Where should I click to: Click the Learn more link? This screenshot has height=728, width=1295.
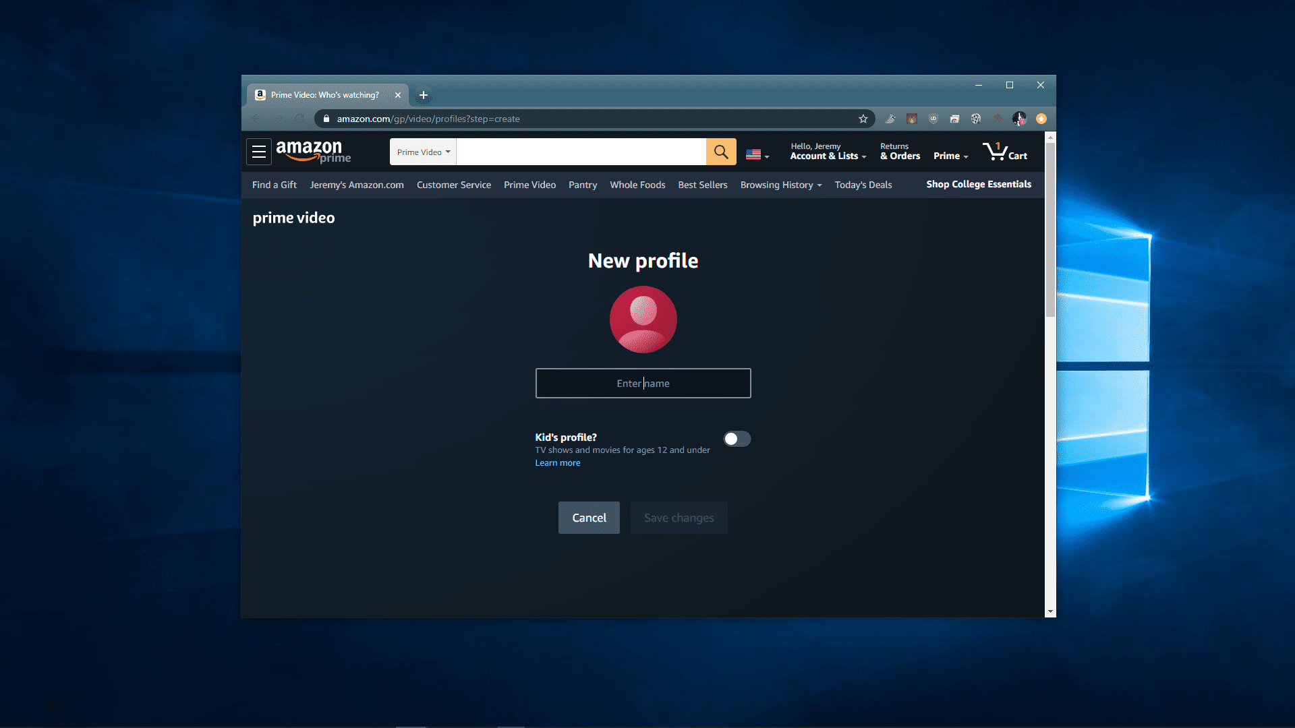(x=558, y=462)
